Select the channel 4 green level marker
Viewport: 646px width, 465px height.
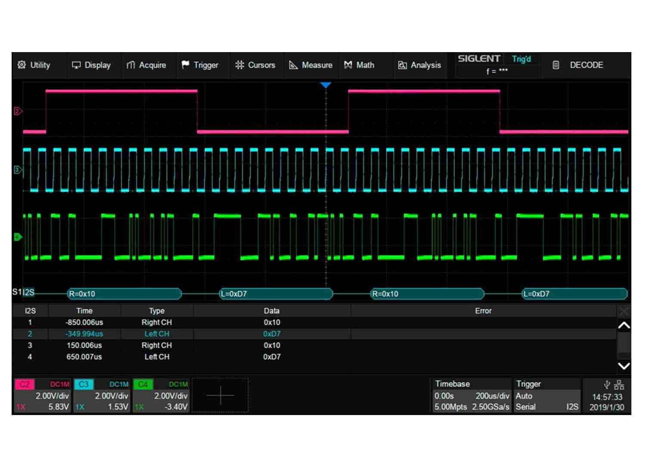click(x=18, y=237)
